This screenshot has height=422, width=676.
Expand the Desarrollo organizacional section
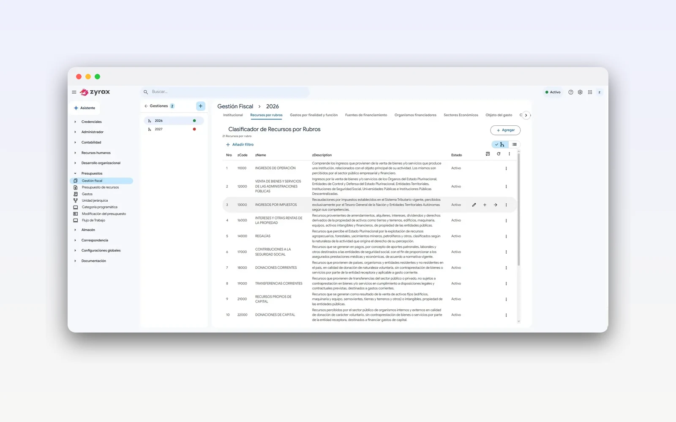pyautogui.click(x=101, y=163)
